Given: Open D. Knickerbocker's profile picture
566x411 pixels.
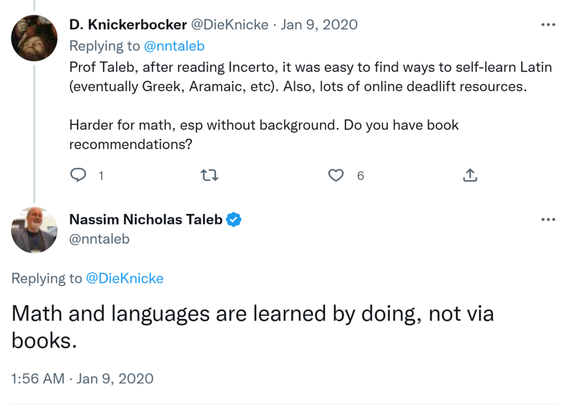Looking at the screenshot, I should (34, 38).
